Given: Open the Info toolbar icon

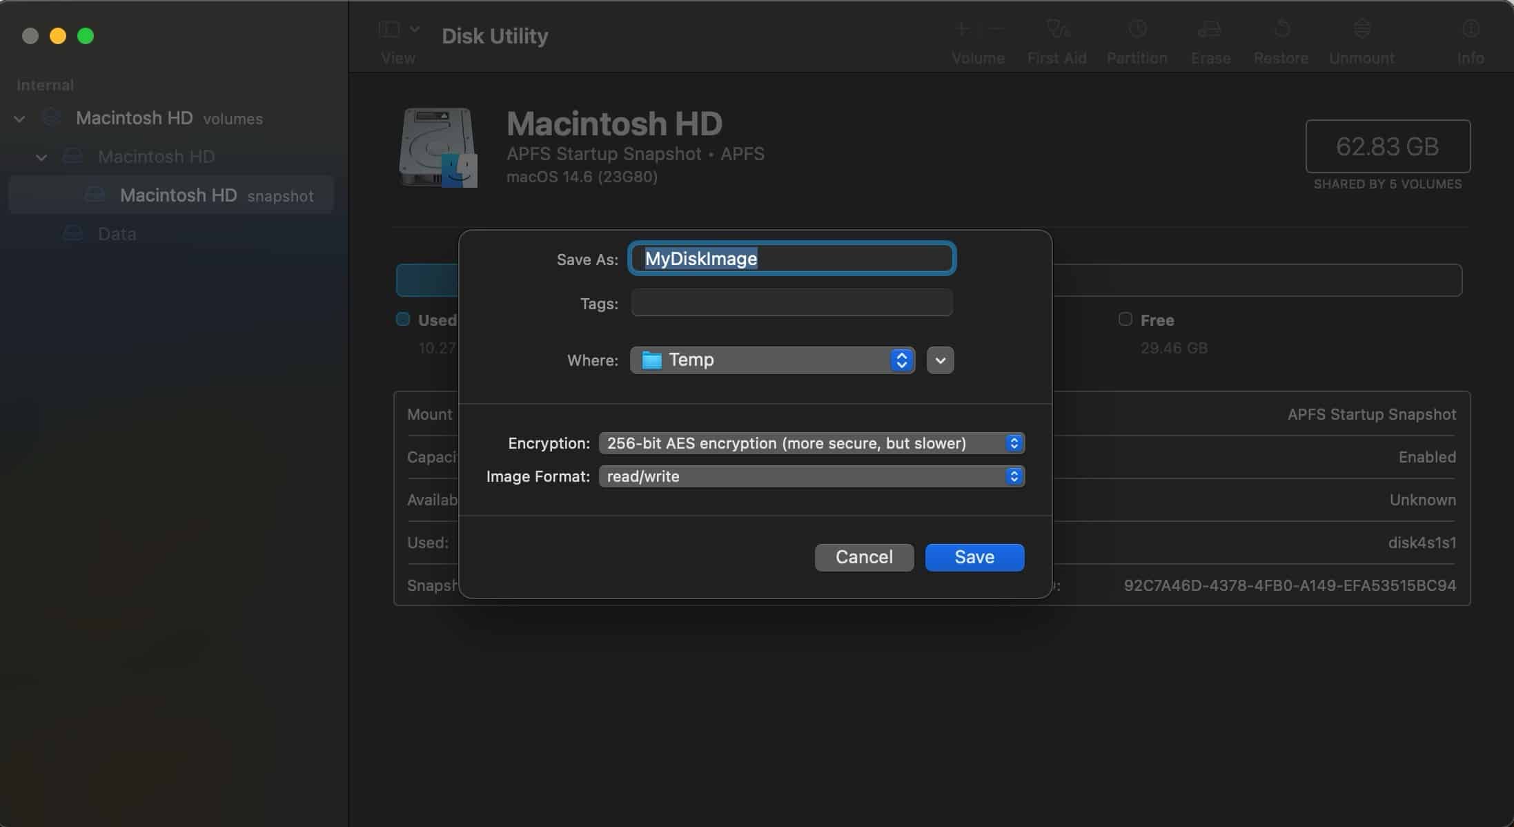Looking at the screenshot, I should [1471, 29].
